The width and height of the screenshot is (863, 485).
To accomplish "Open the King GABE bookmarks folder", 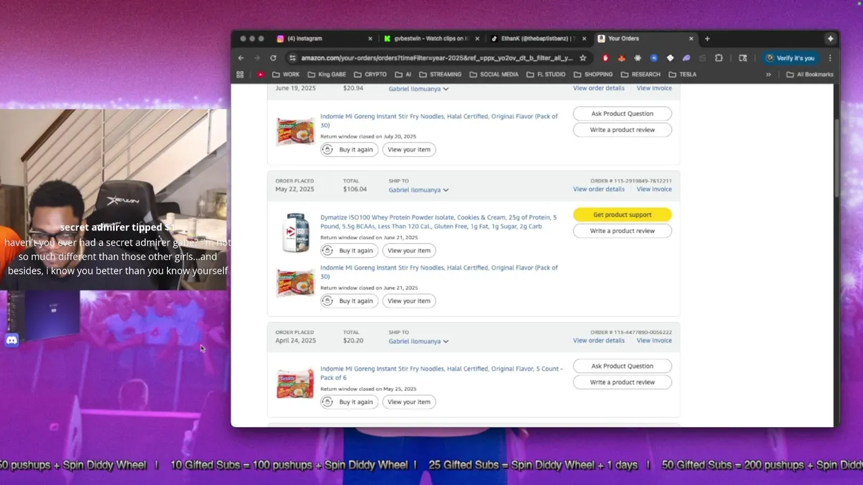I will tap(326, 75).
